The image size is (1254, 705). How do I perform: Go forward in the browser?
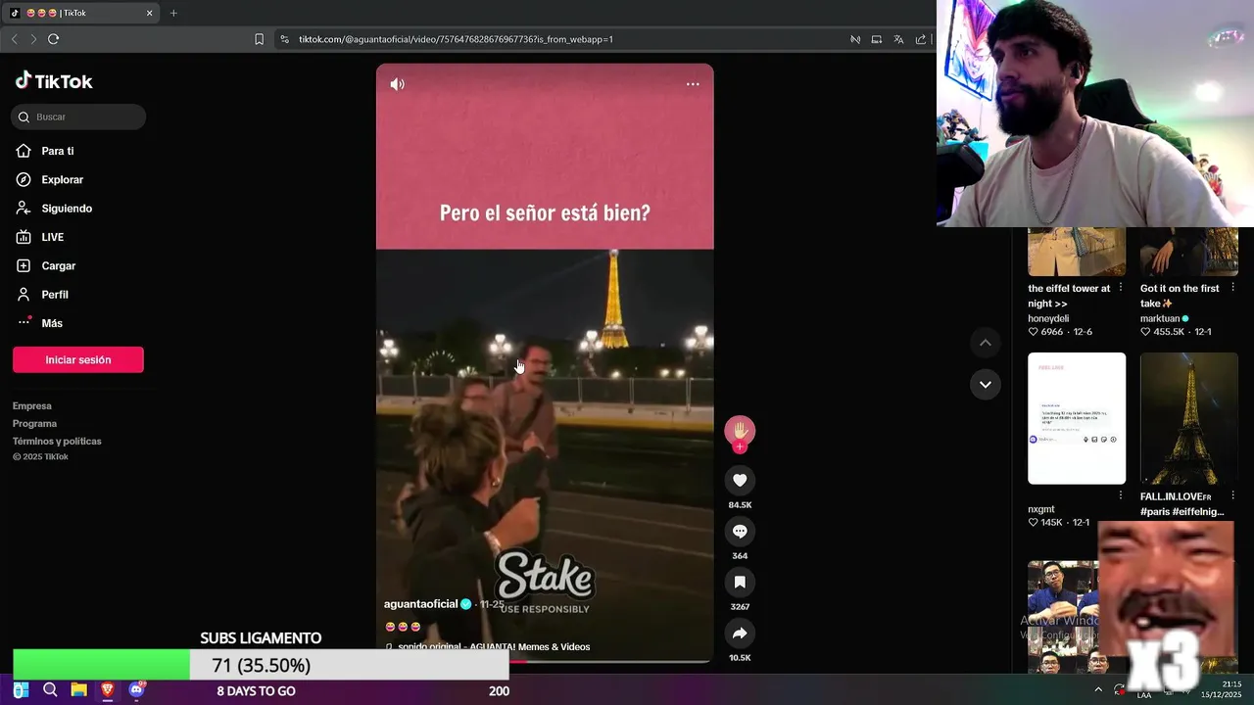tap(33, 39)
